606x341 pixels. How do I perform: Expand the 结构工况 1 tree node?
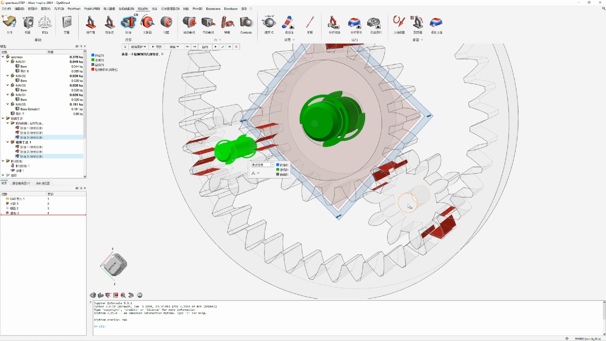click(x=8, y=142)
